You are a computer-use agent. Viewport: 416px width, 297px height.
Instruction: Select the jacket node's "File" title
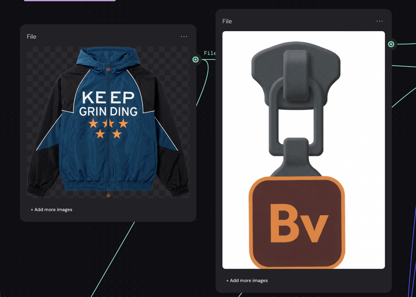click(x=32, y=37)
